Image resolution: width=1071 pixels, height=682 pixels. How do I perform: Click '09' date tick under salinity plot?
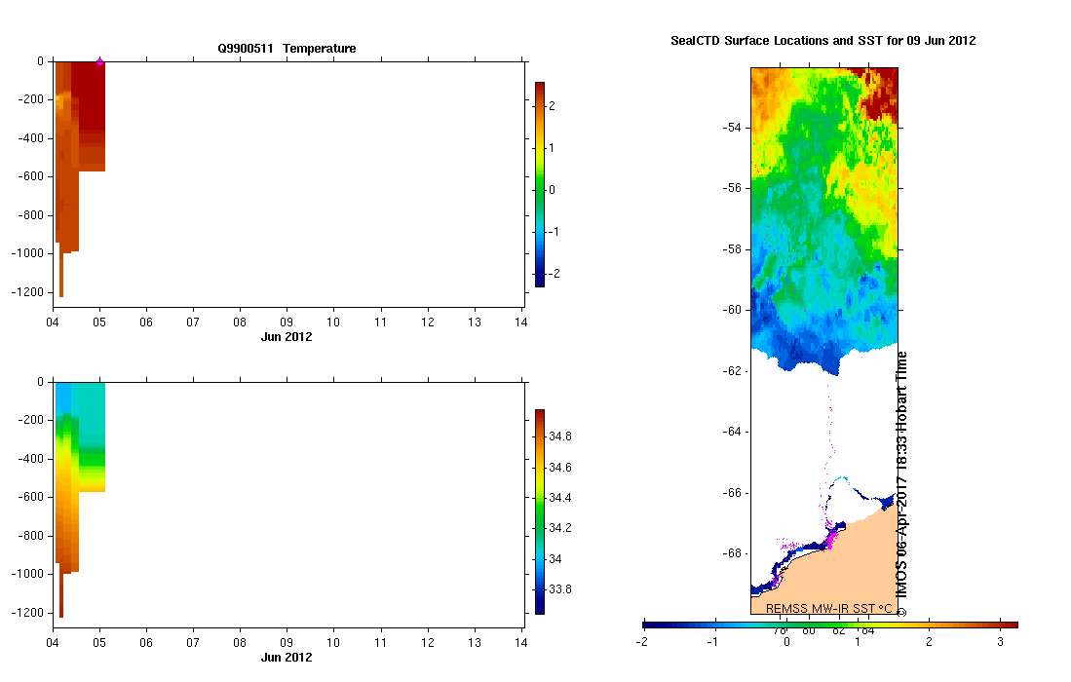pos(287,643)
